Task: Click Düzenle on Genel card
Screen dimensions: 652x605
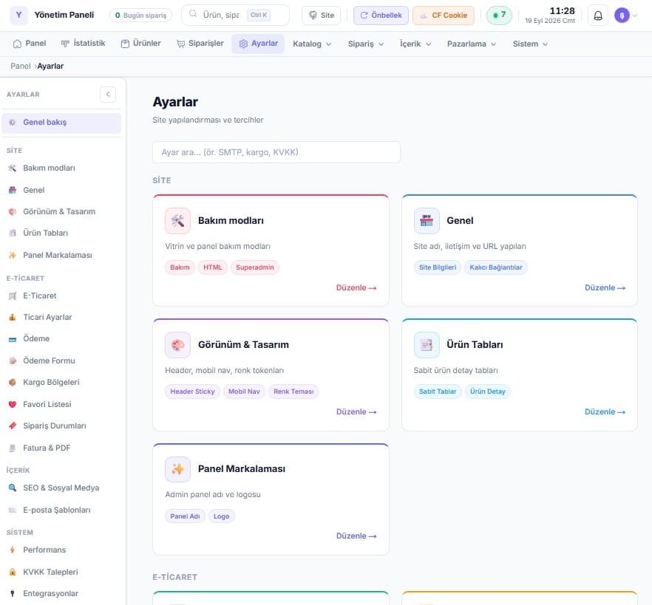Action: [605, 287]
